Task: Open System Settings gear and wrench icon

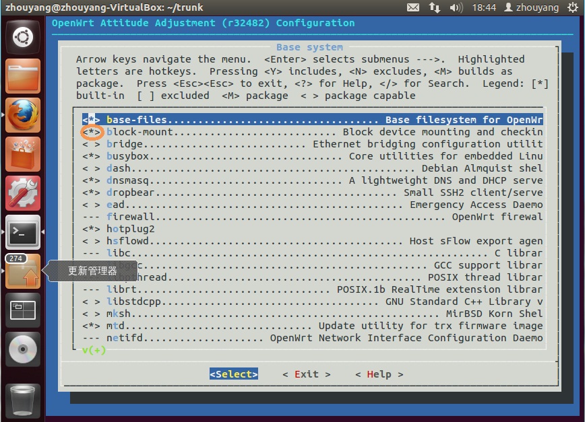Action: pos(23,193)
